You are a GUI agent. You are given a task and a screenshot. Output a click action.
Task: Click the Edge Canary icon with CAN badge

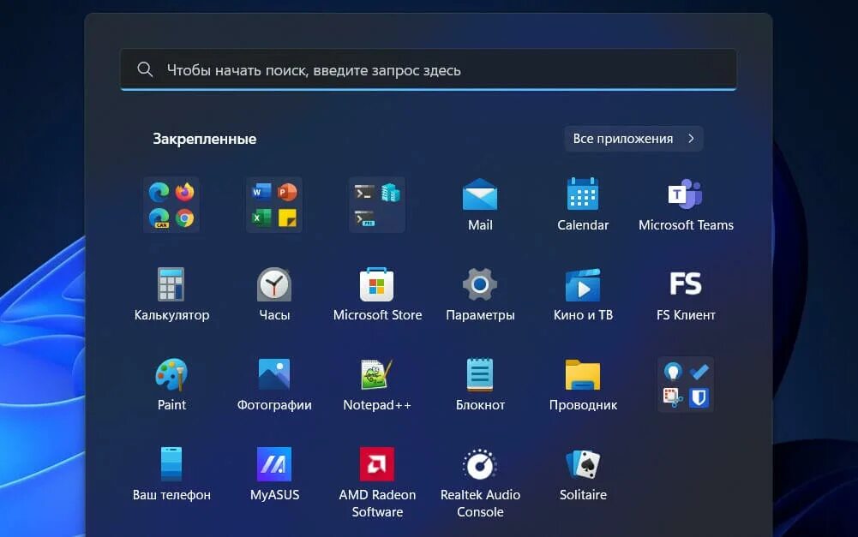click(x=159, y=218)
